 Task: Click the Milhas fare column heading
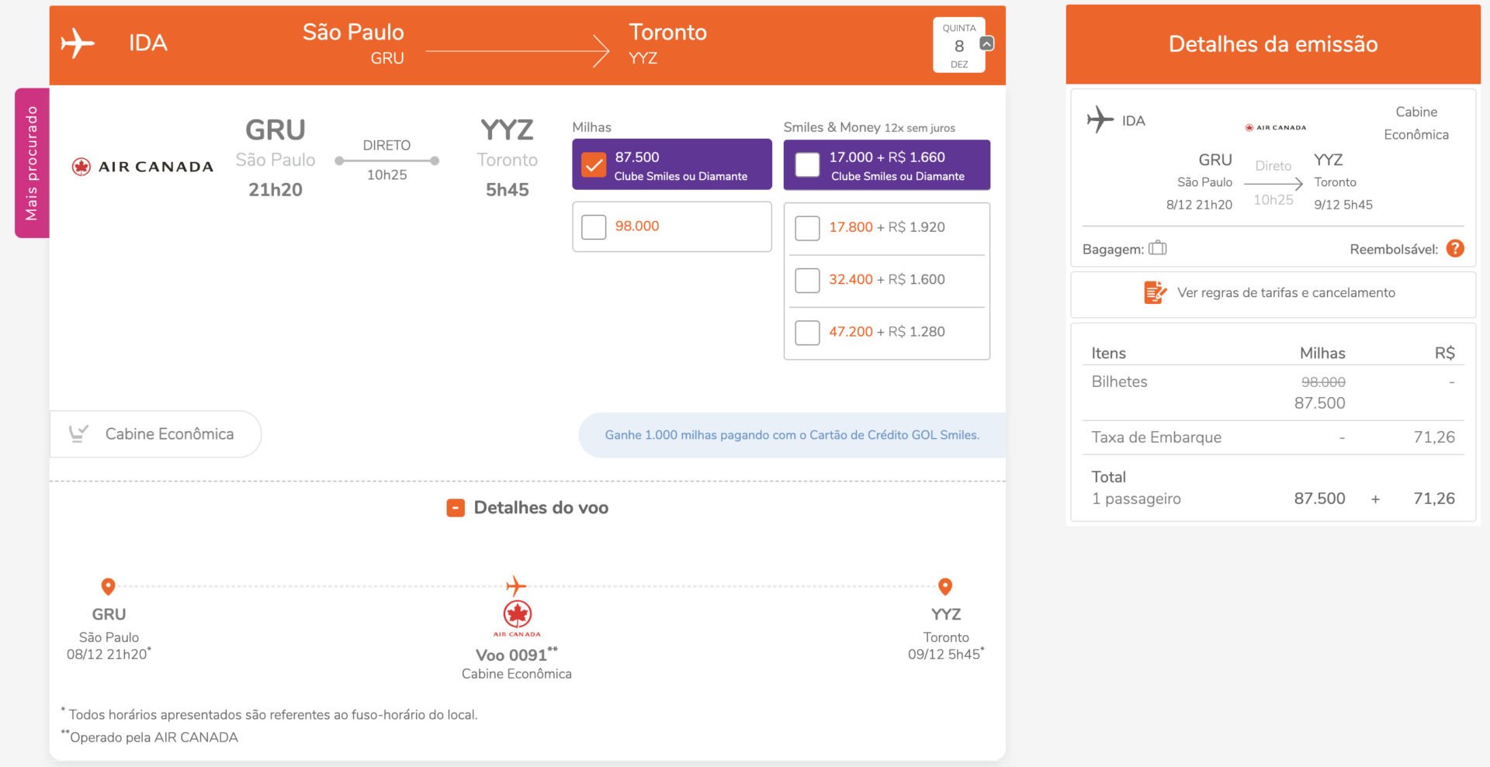point(591,127)
